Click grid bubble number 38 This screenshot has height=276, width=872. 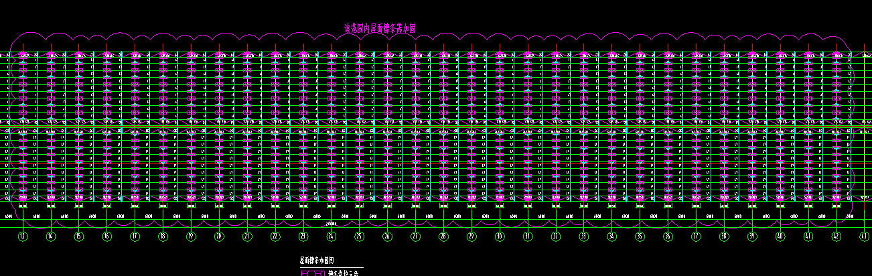tap(723, 236)
